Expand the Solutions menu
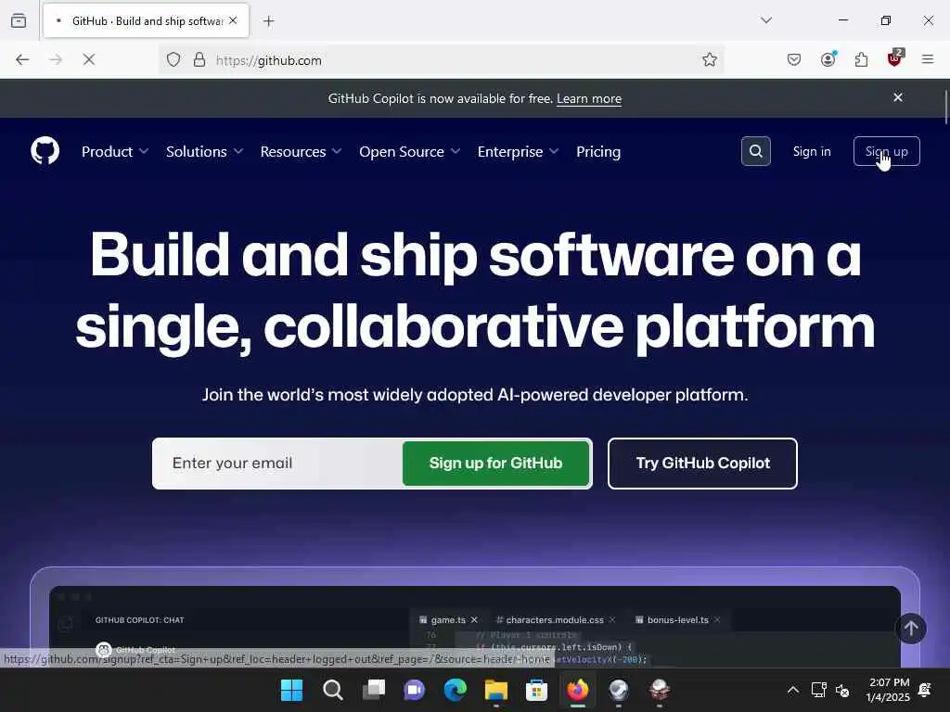This screenshot has width=950, height=712. click(205, 151)
